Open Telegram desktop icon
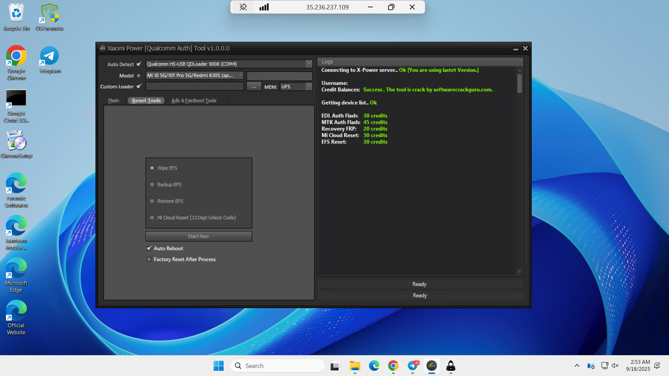The image size is (669, 376). [x=49, y=59]
